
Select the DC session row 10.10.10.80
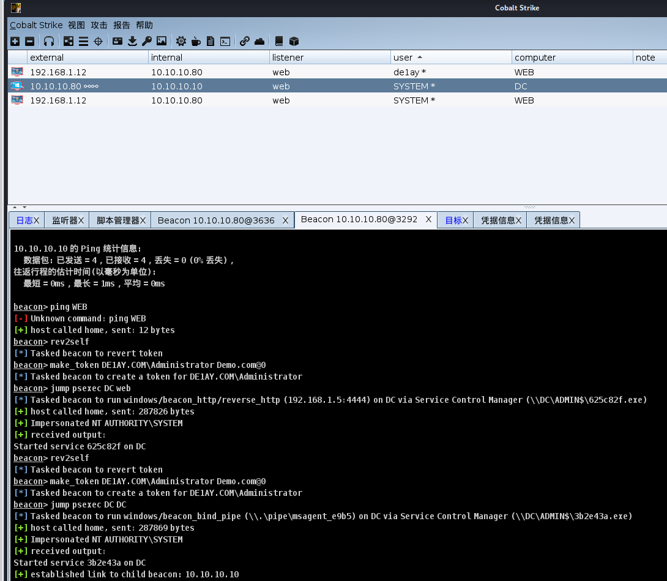point(337,86)
